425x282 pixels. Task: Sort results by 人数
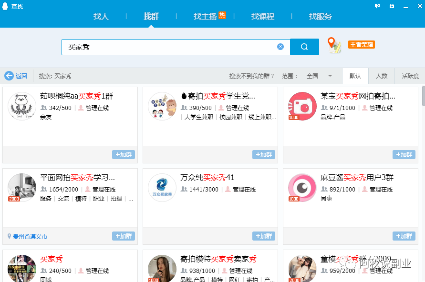382,76
